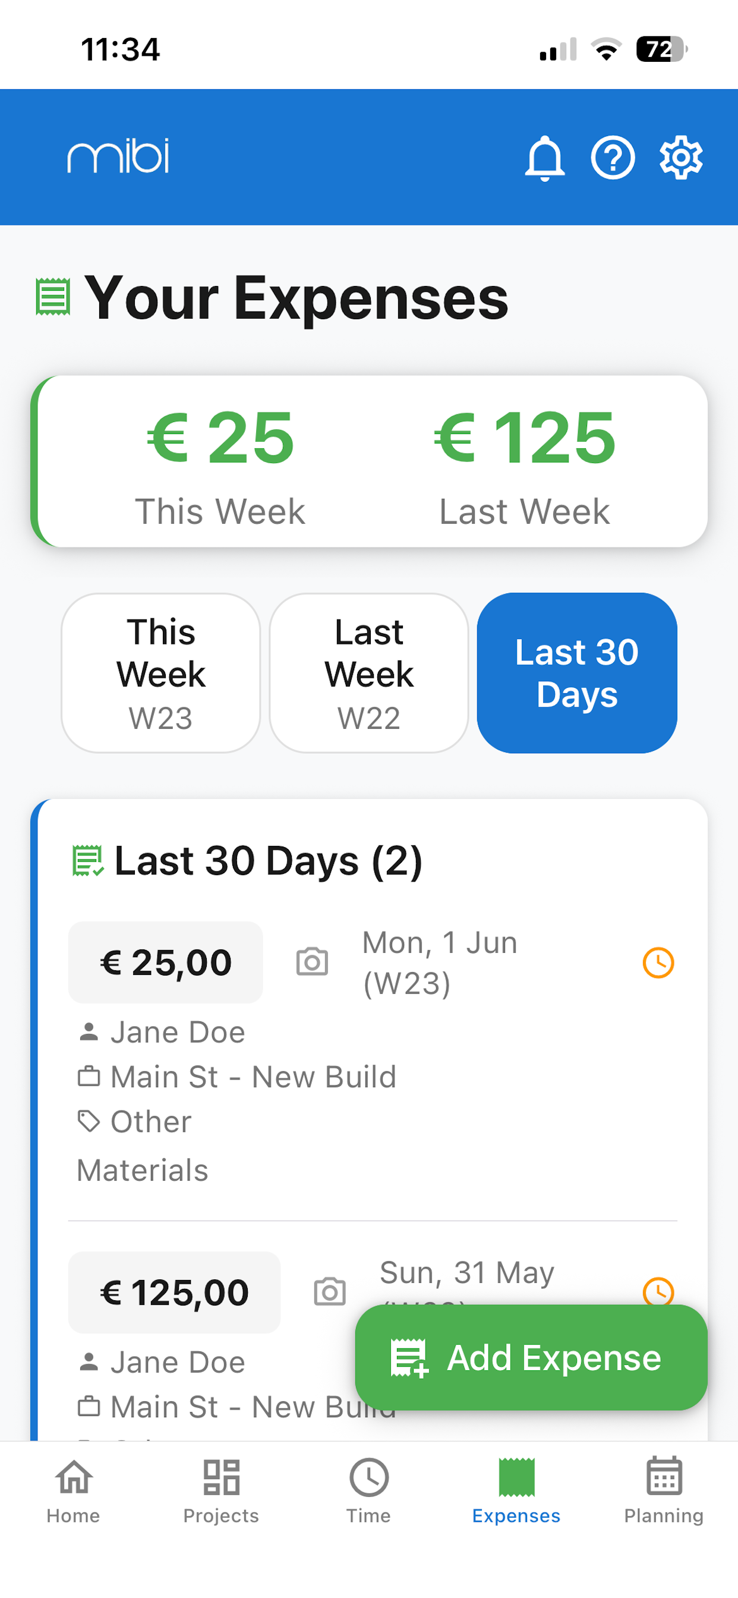The image size is (738, 1598).
Task: Click the Add Expense button
Action: pyautogui.click(x=531, y=1357)
